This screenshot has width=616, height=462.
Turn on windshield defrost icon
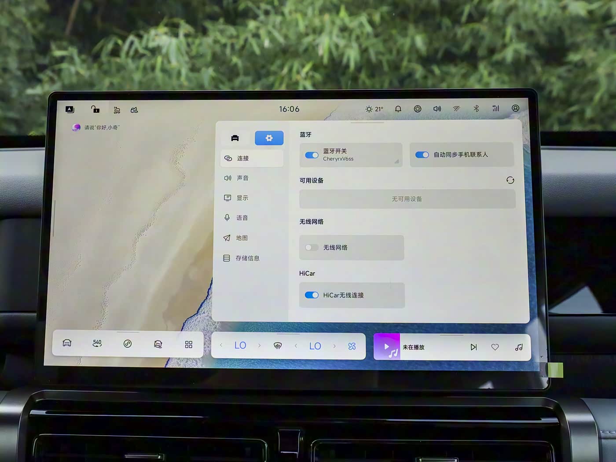point(278,346)
